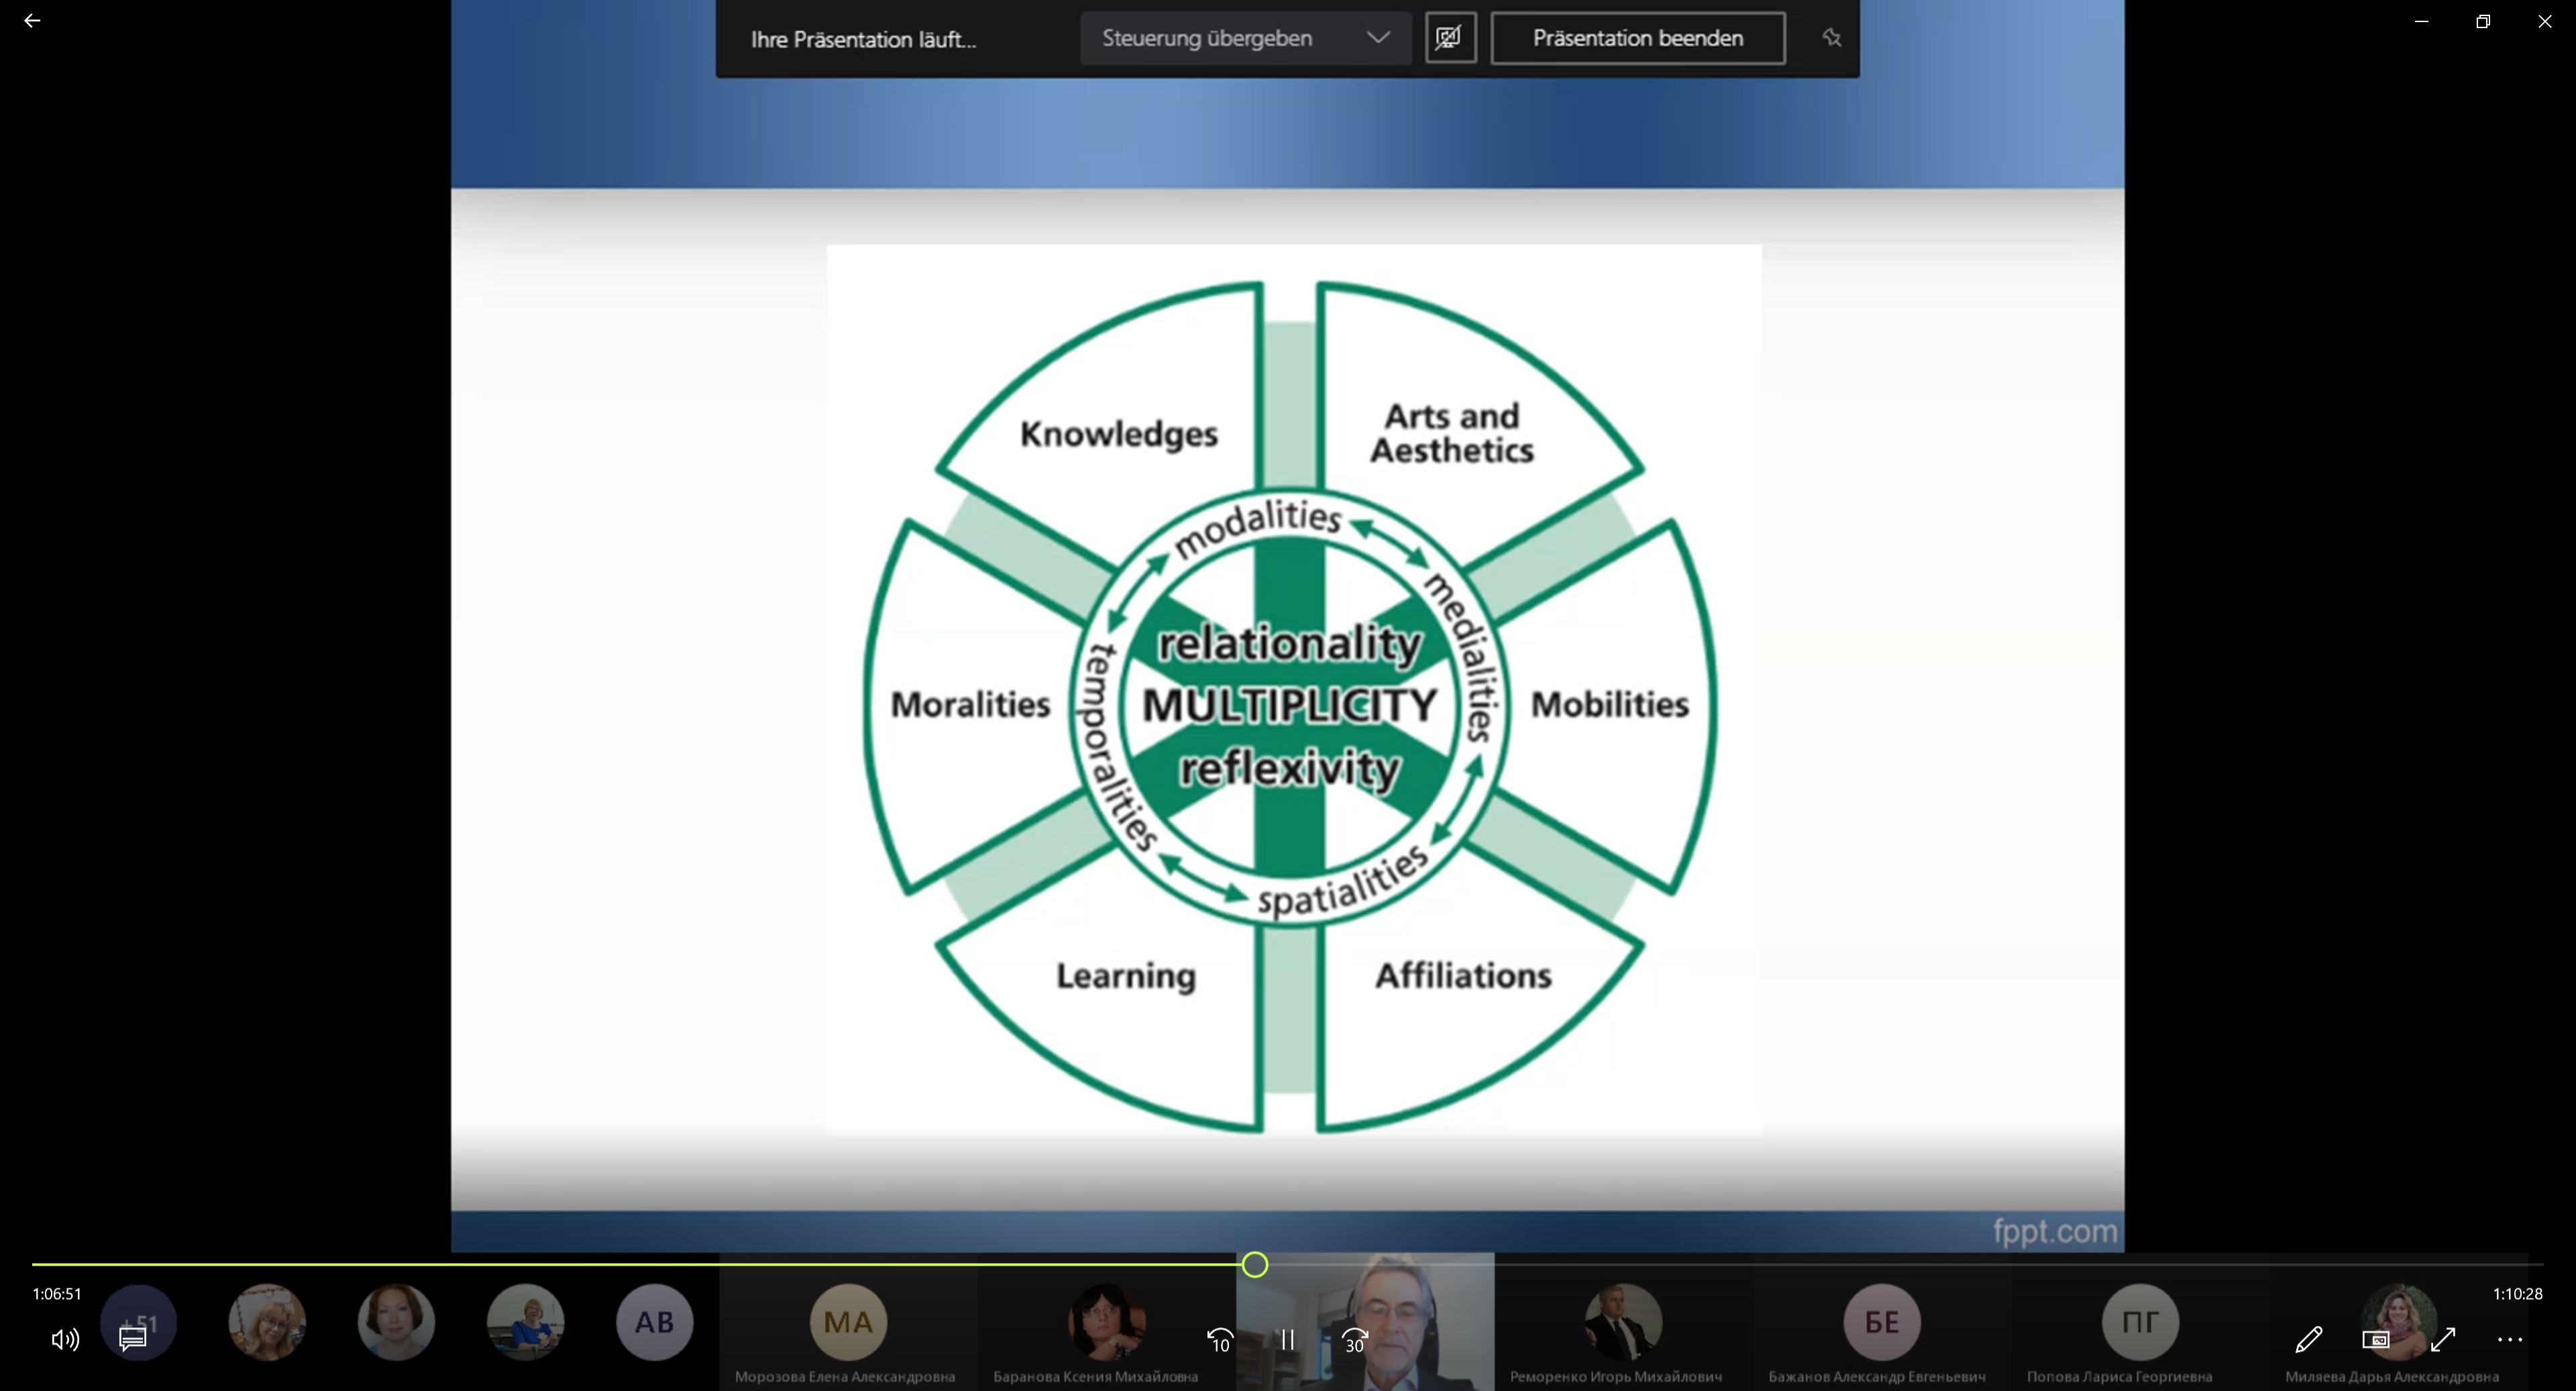Toggle the subtitles captions icon
This screenshot has height=1391, width=2576.
[132, 1339]
